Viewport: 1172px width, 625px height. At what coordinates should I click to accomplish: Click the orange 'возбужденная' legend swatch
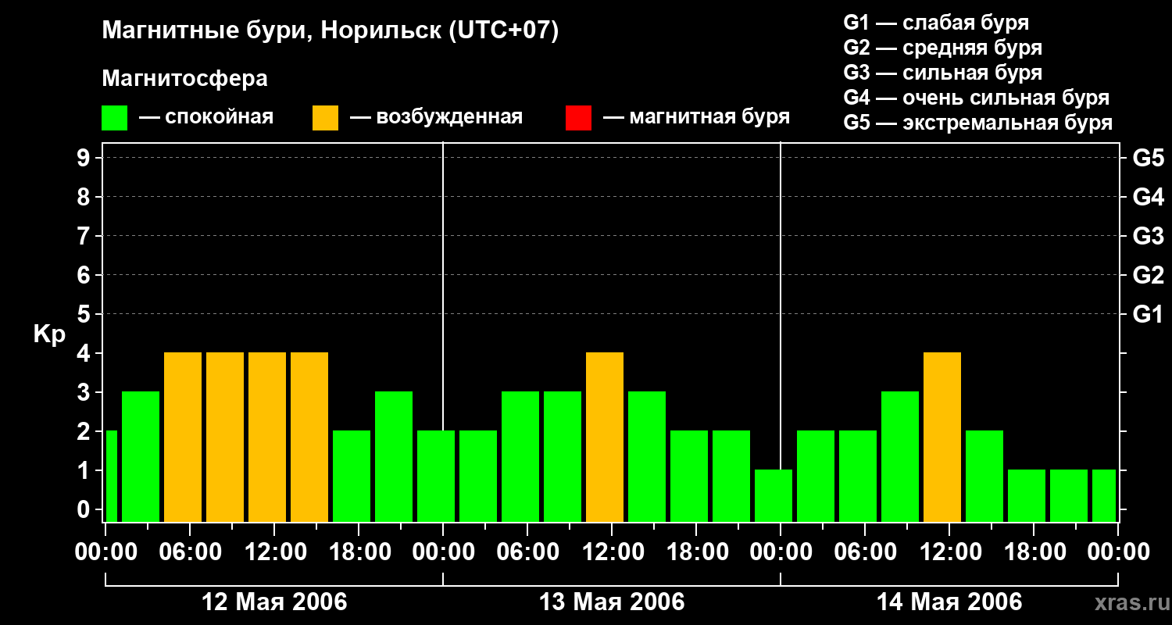[325, 118]
